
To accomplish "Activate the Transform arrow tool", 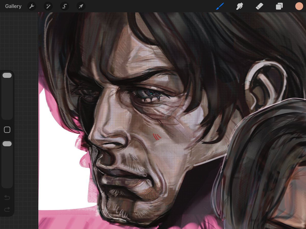I will [81, 6].
